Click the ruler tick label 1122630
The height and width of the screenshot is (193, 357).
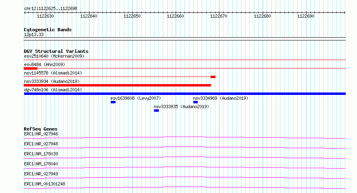coord(46,16)
